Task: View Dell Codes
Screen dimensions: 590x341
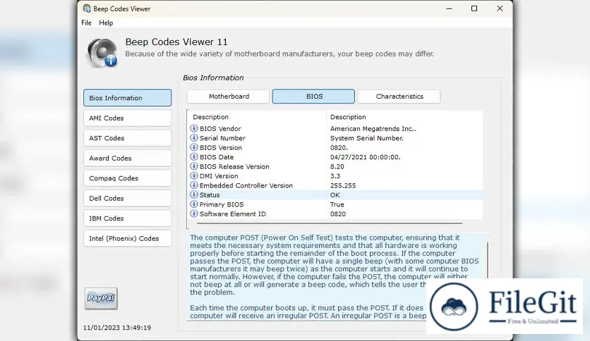Action: (x=128, y=198)
